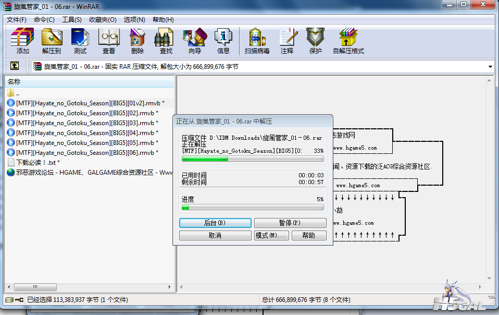Expand the archive path dropdown arrow
This screenshot has height=315, width=499.
point(490,67)
